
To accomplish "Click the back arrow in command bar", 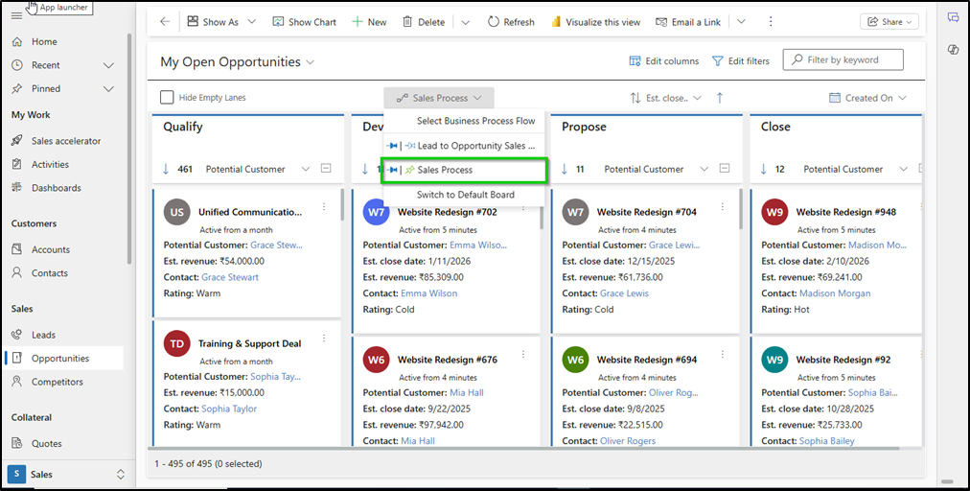I will (x=164, y=22).
